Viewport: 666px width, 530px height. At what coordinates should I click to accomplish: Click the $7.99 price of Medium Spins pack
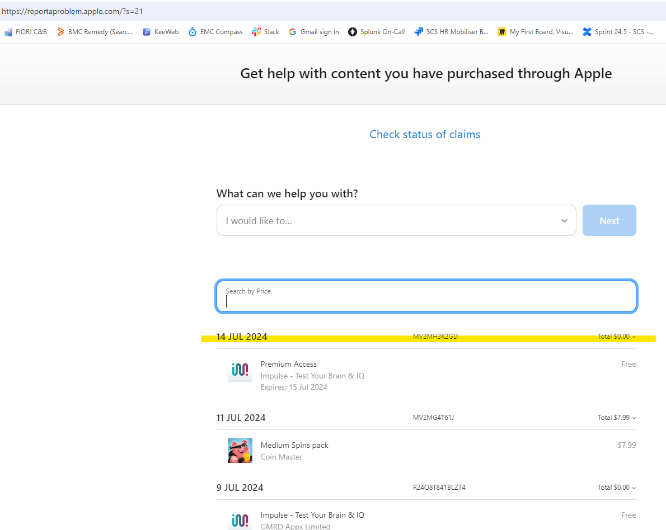626,445
